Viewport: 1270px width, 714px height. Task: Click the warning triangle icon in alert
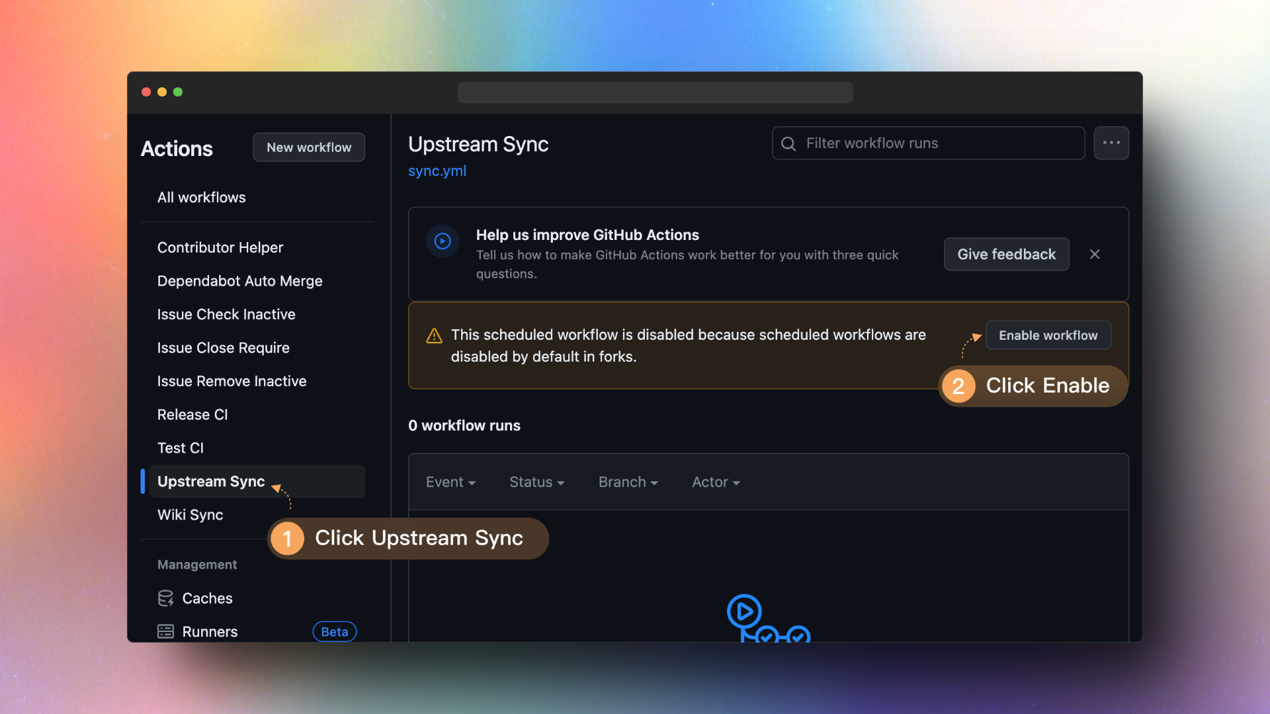(433, 336)
